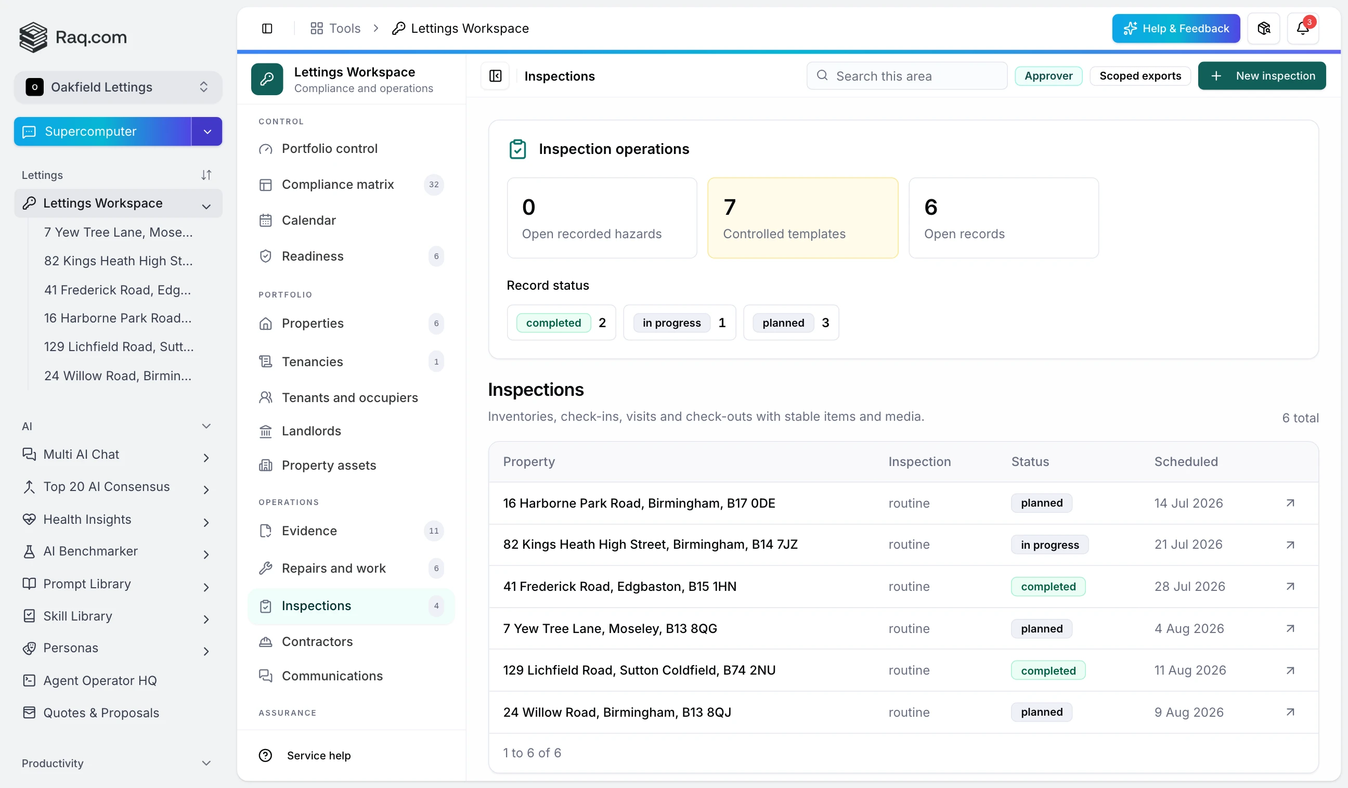
Task: Open row arrow for 82 Kings Heath High Street
Action: [1290, 545]
